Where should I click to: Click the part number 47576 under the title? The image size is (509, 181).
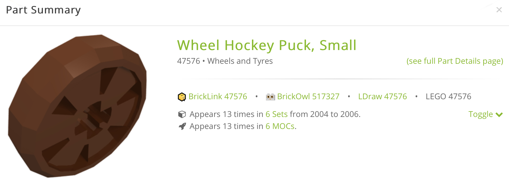(x=188, y=61)
